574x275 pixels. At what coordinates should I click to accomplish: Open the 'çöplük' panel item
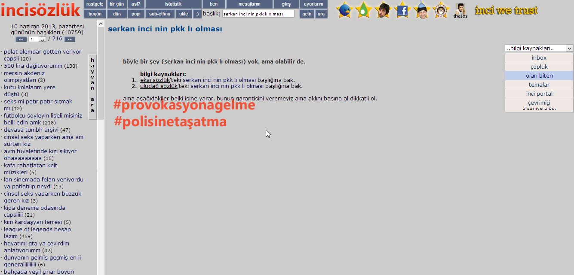[539, 66]
